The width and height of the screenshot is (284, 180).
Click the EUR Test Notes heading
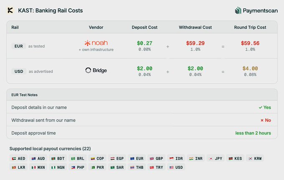pos(25,95)
